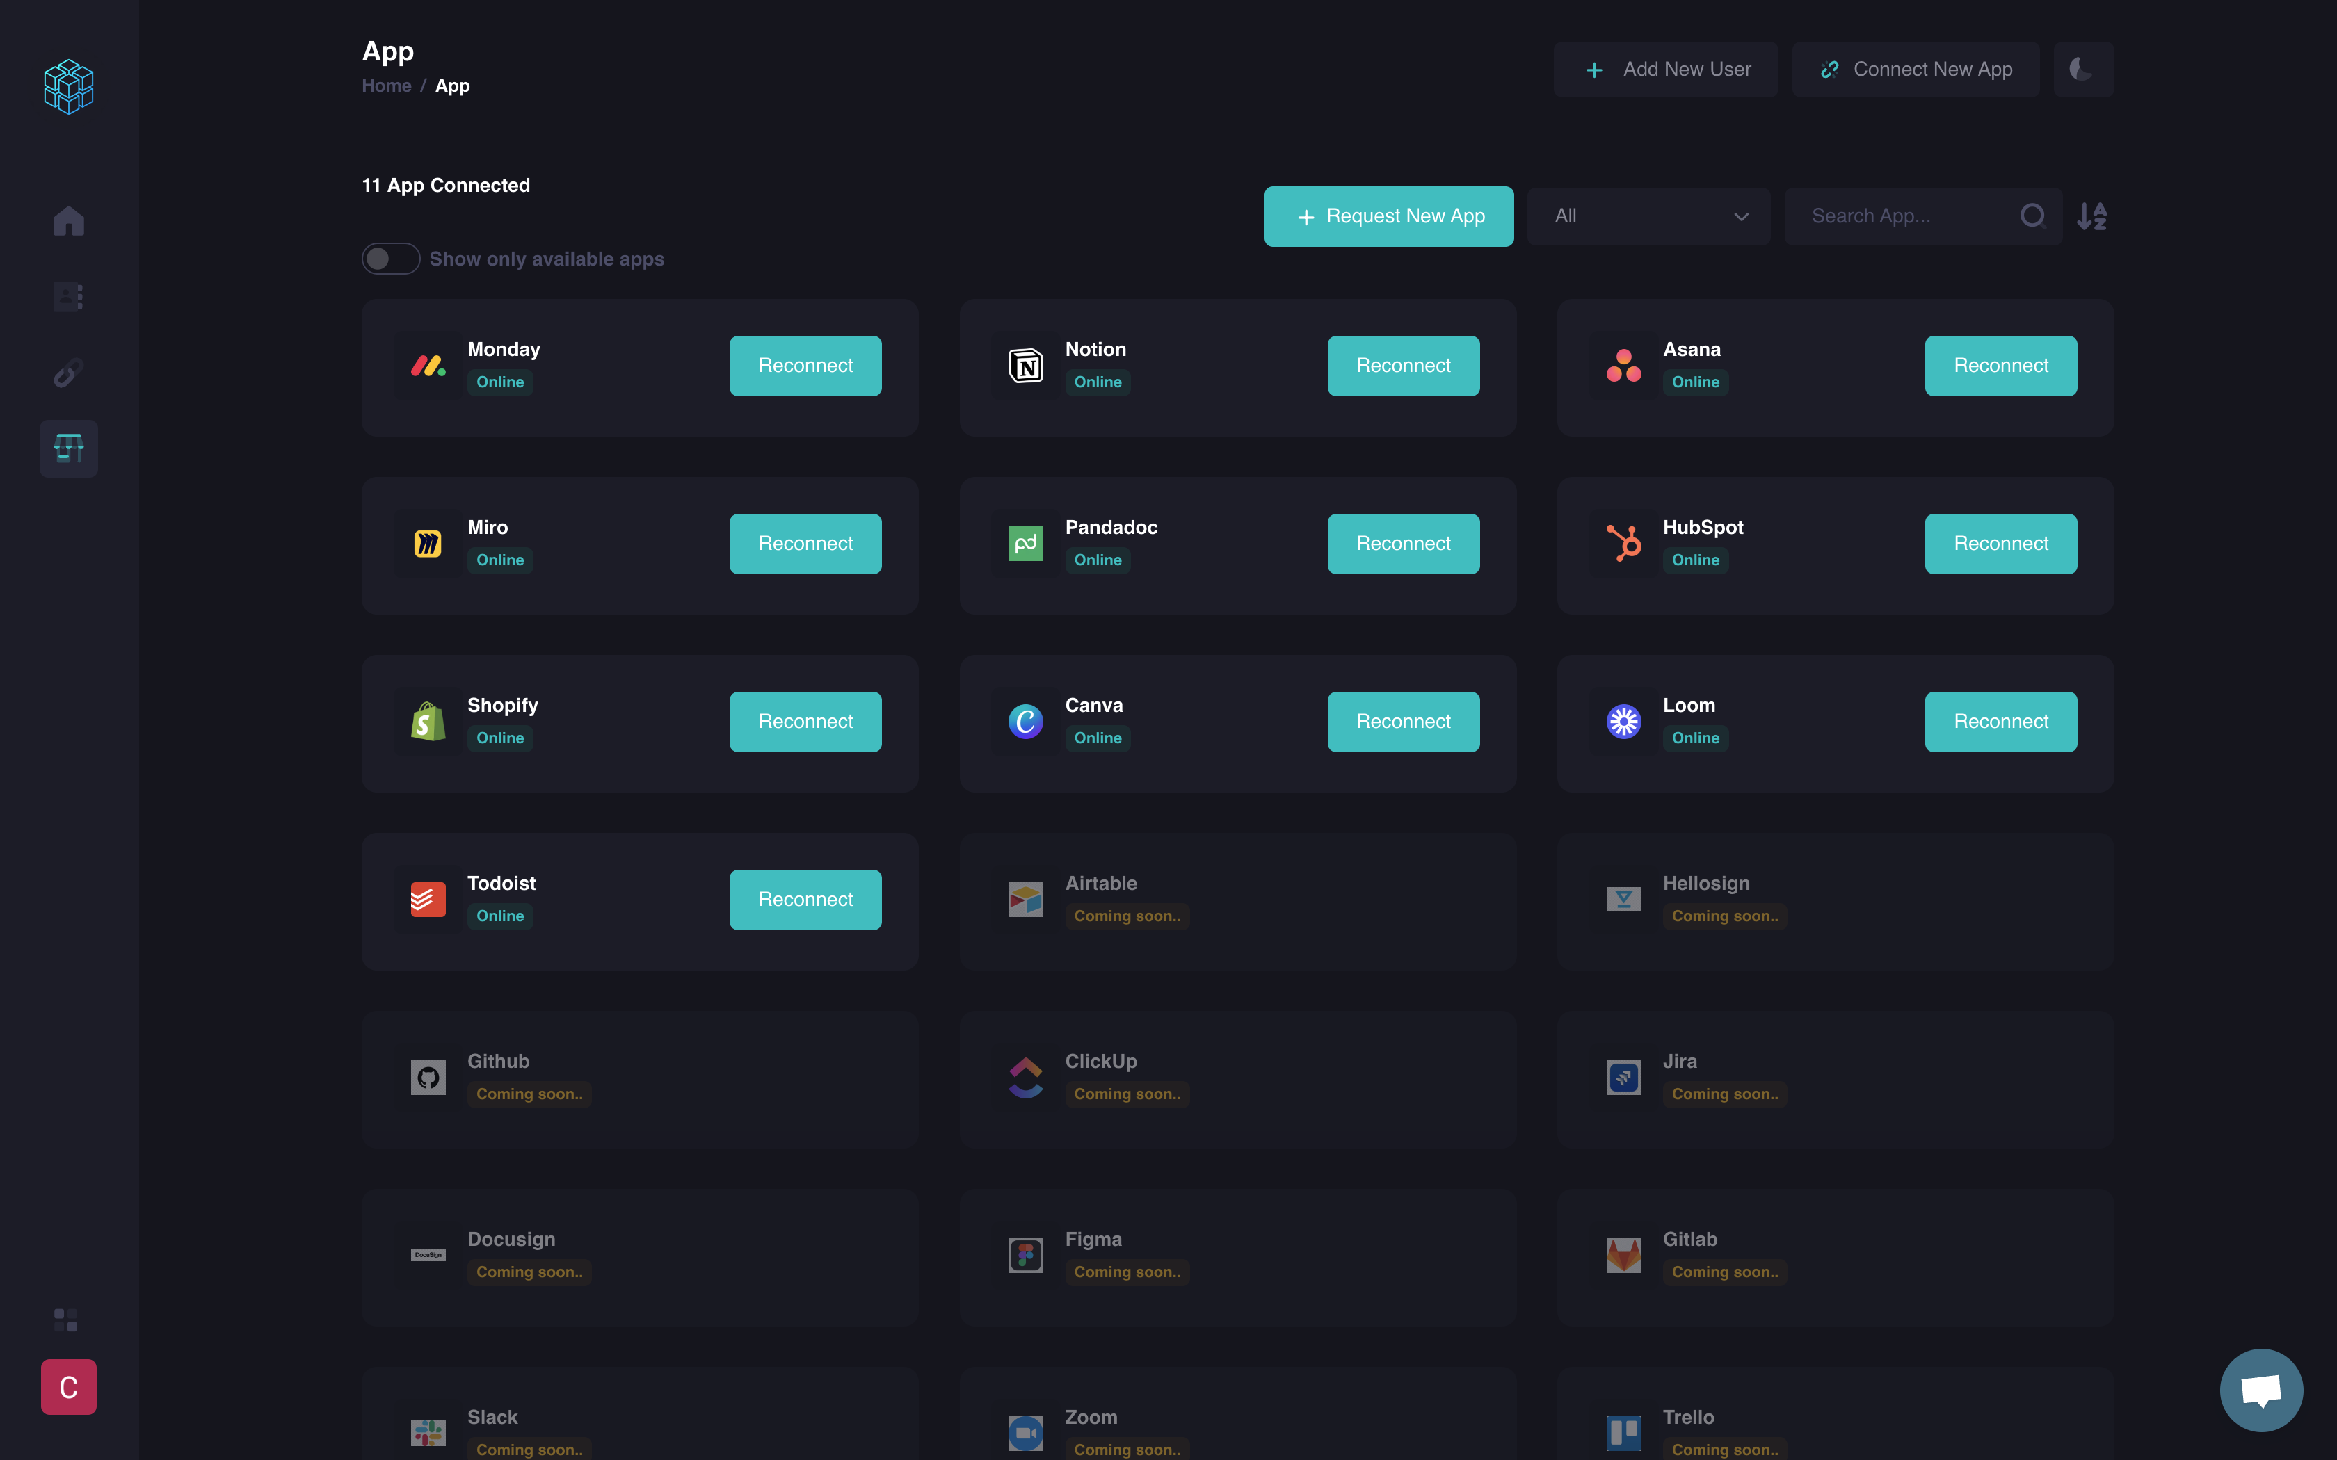Image resolution: width=2337 pixels, height=1460 pixels.
Task: Open the contacts icon in the sidebar
Action: point(69,296)
